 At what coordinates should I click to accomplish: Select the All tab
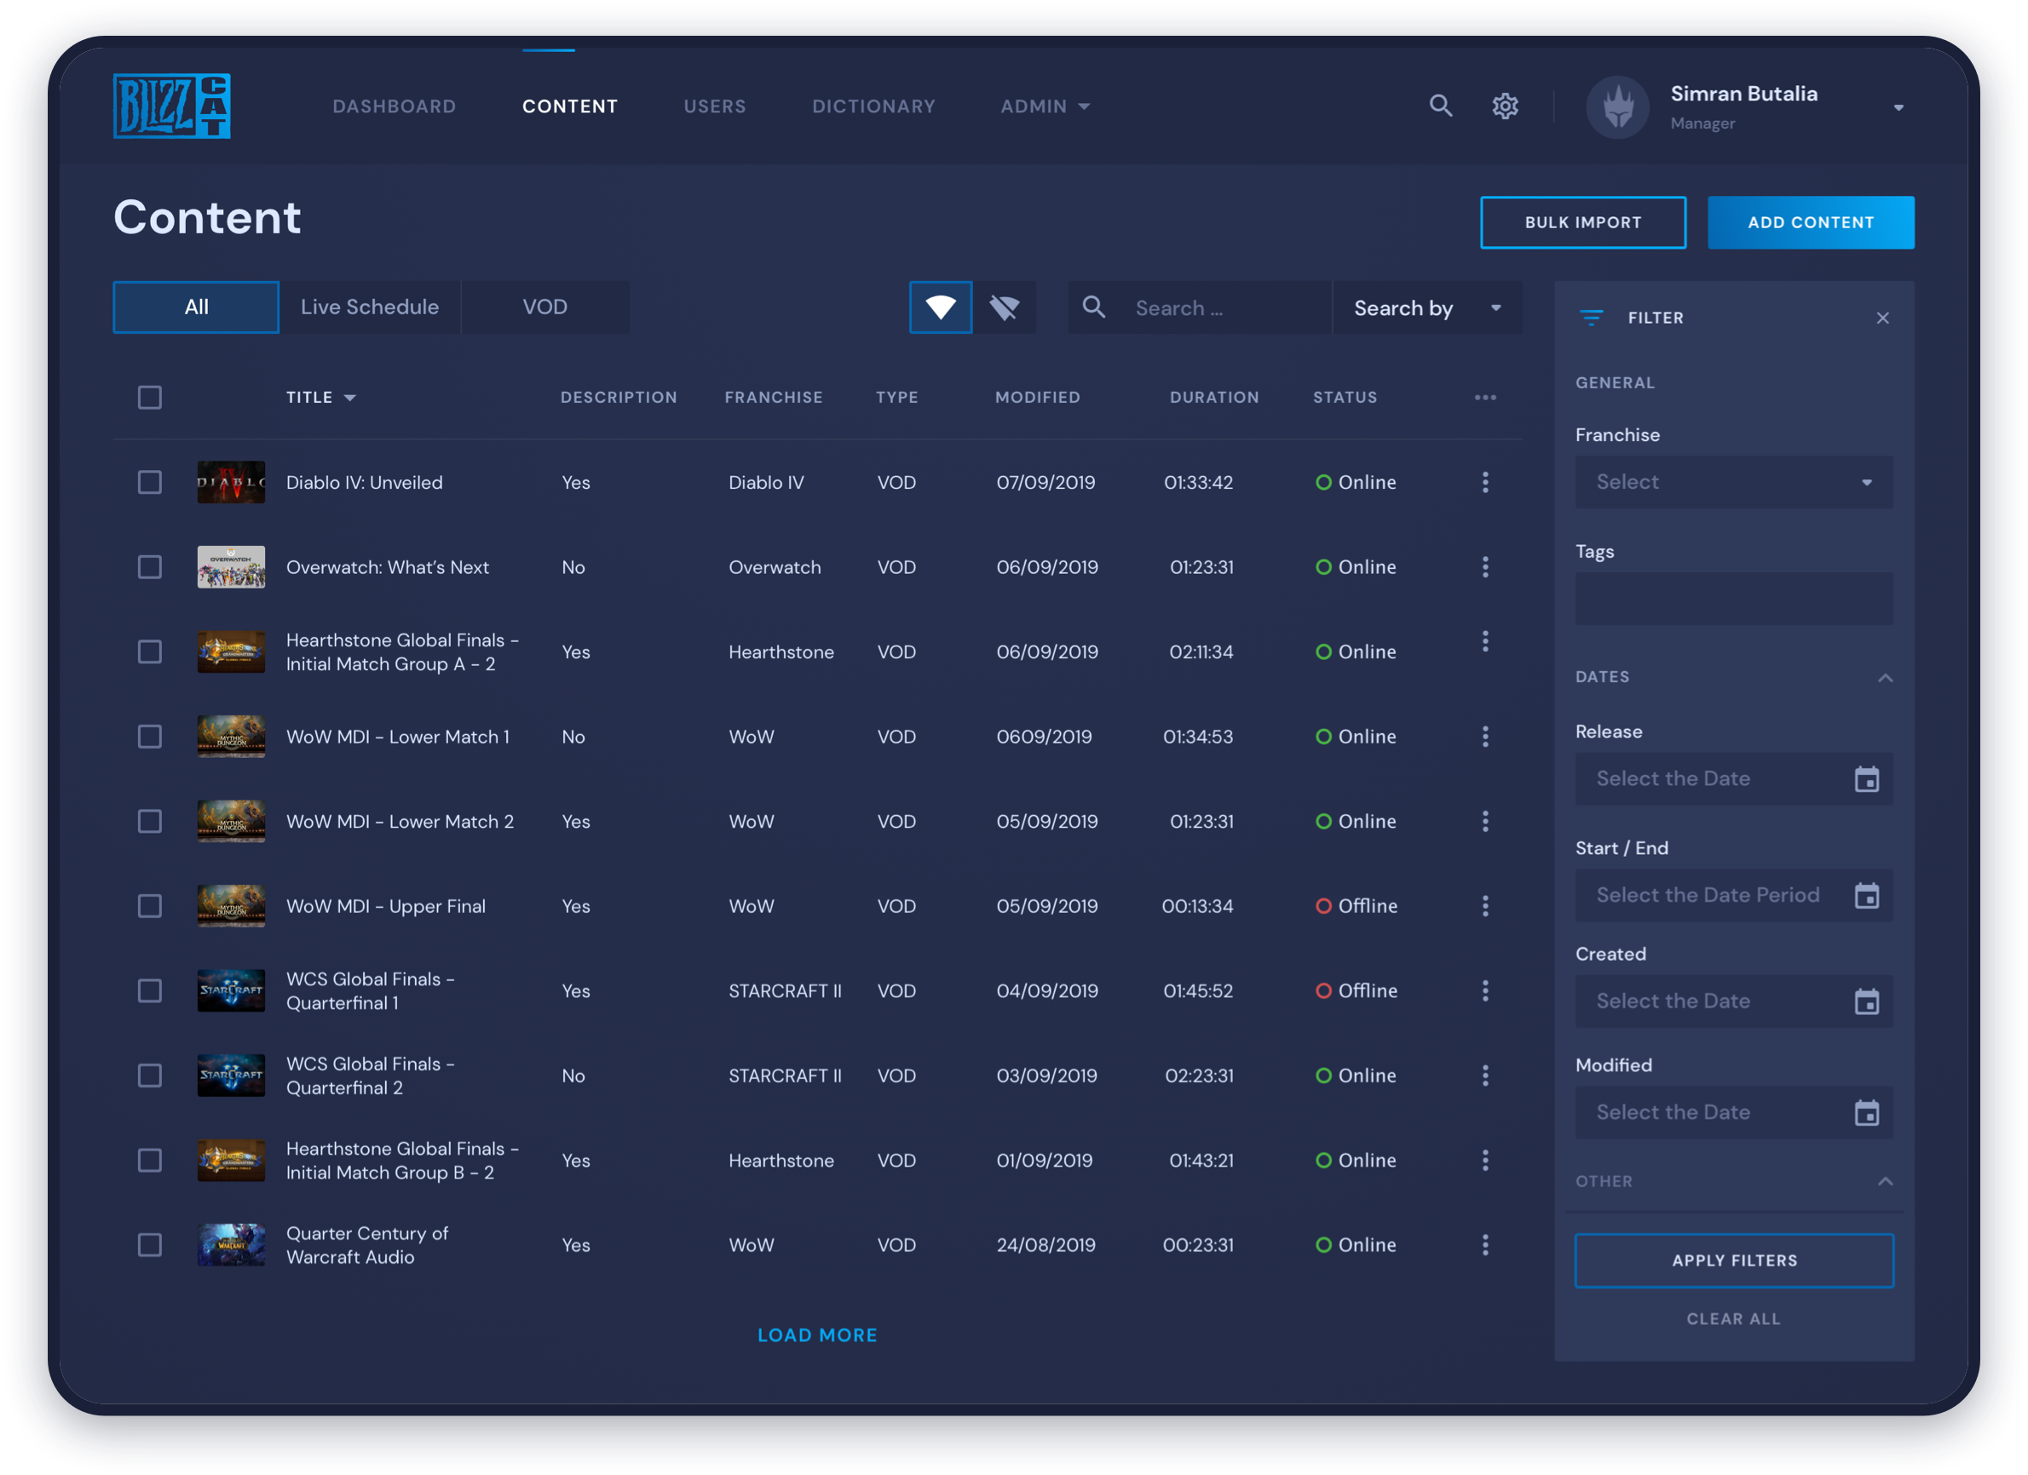(x=196, y=307)
